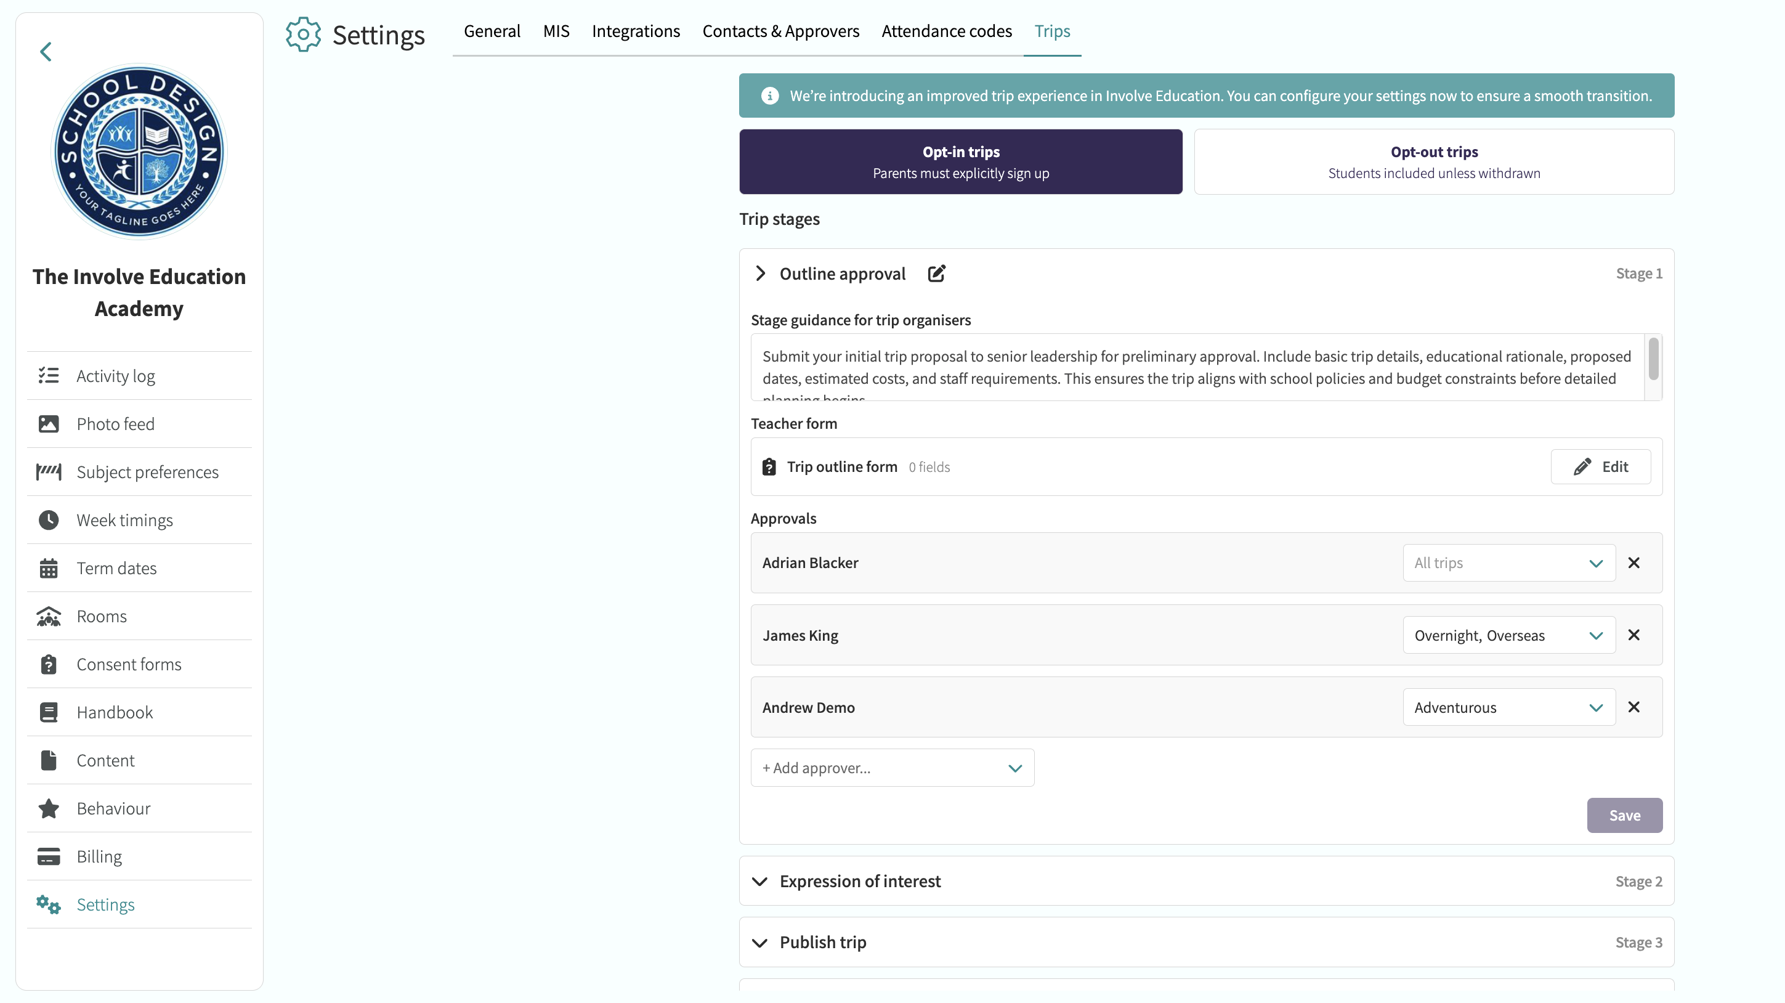Image resolution: width=1785 pixels, height=1003 pixels.
Task: Open Consent forms page
Action: pos(139,664)
